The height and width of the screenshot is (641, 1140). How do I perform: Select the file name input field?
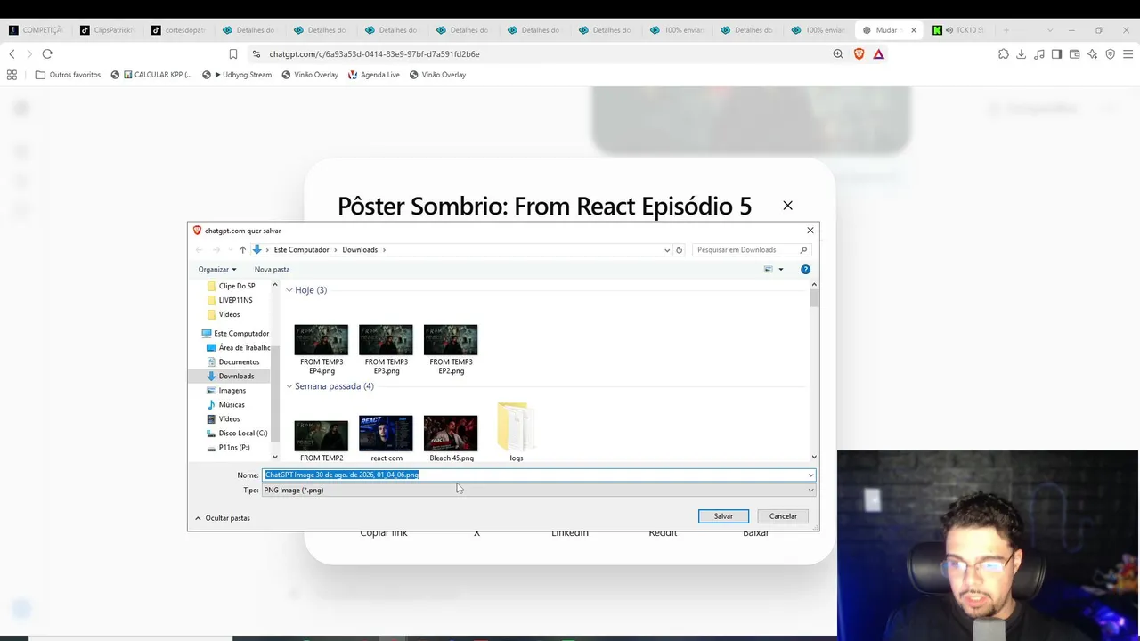(534, 475)
